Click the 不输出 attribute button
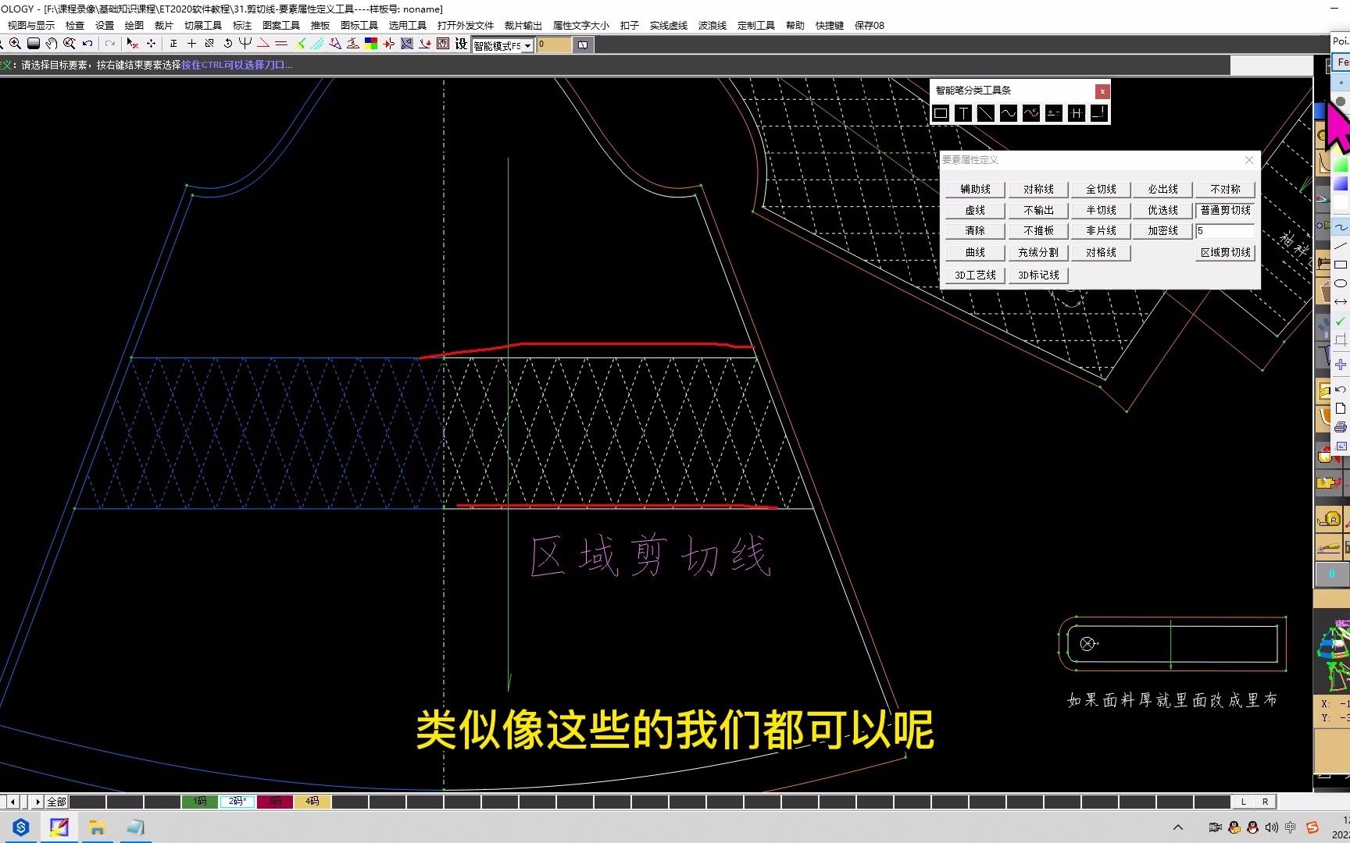The height and width of the screenshot is (843, 1350). tap(1038, 211)
